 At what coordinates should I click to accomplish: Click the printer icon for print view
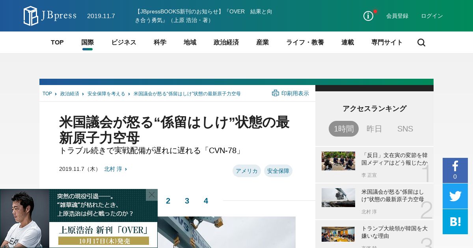pos(276,93)
